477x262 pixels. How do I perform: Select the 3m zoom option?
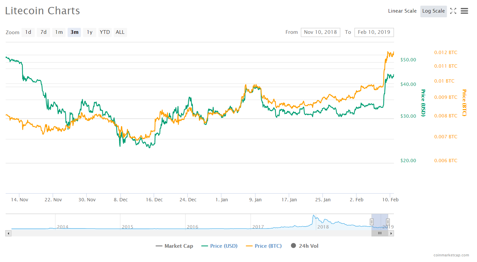(x=74, y=32)
